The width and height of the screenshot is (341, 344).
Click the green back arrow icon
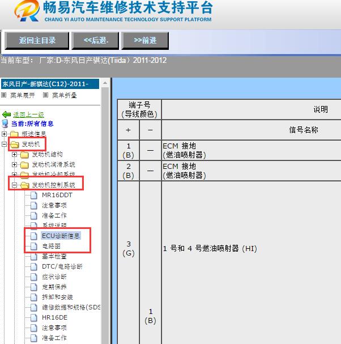pos(6,114)
